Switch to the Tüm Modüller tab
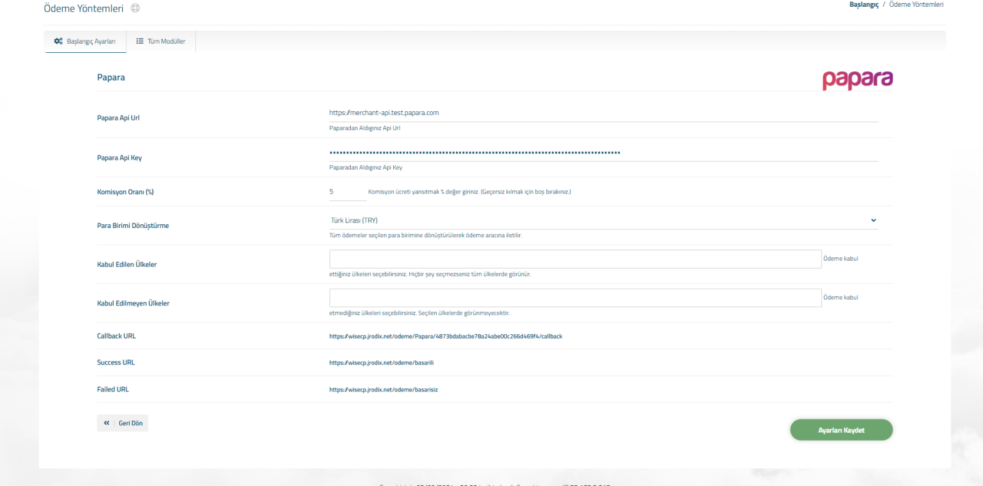The image size is (983, 486). (x=161, y=41)
